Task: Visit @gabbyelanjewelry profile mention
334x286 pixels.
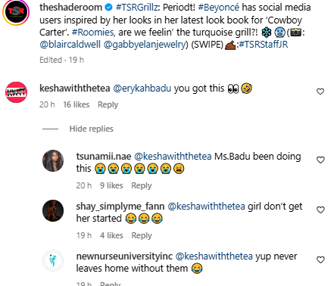Action: point(145,45)
